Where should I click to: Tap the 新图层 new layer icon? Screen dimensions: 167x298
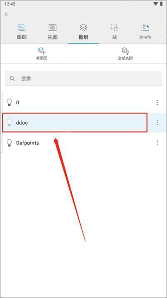pos(42,51)
